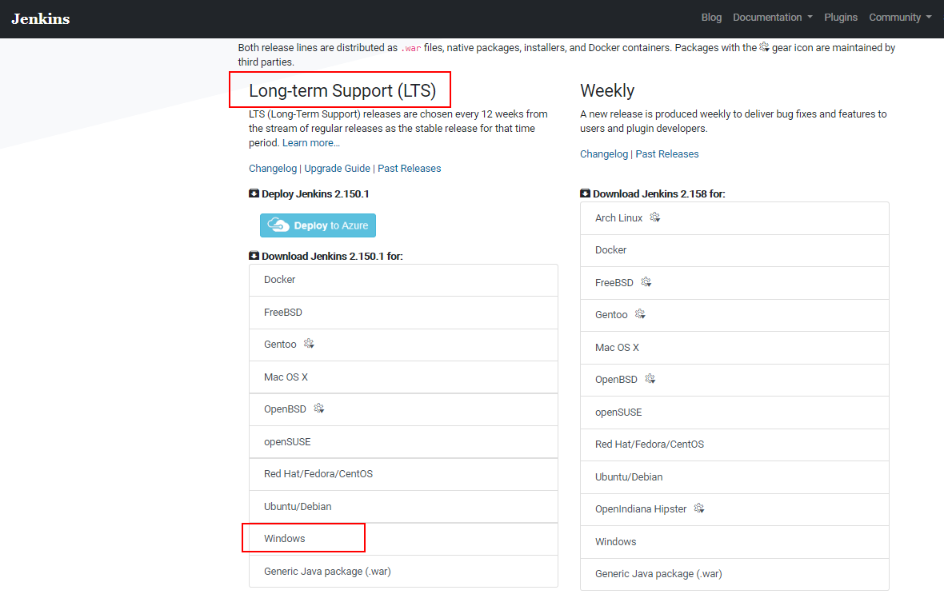Click the Jenkins logo in header

(40, 18)
